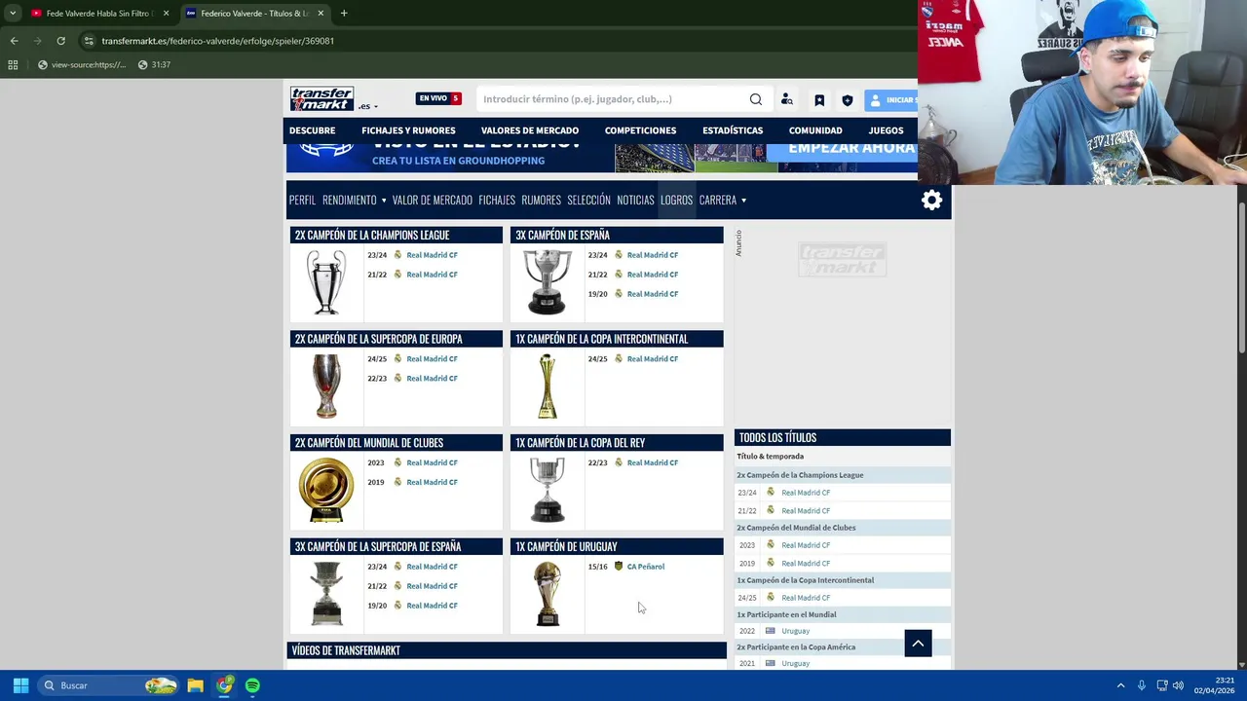Viewport: 1247px width, 701px height.
Task: Click the volume icon in system tray
Action: (1178, 685)
